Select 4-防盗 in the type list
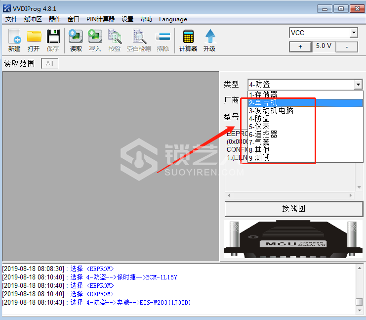This screenshot has height=320, width=366. [x=305, y=119]
